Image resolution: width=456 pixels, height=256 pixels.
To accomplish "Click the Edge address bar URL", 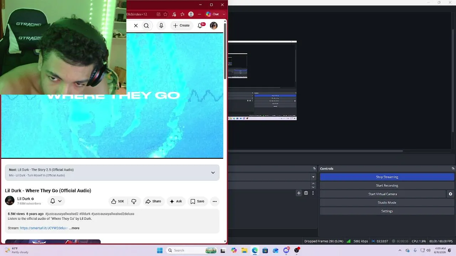I will pos(137,14).
